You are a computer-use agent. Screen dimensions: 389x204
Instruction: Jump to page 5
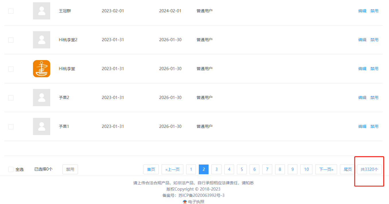(x=242, y=169)
